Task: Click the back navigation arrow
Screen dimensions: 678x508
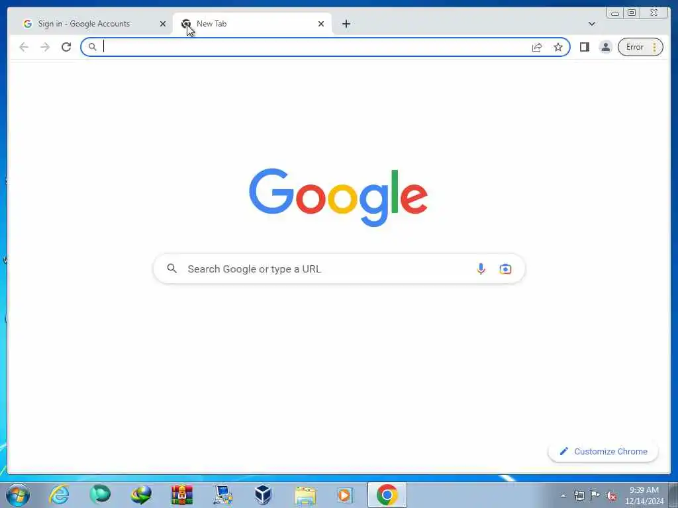Action: pyautogui.click(x=24, y=47)
